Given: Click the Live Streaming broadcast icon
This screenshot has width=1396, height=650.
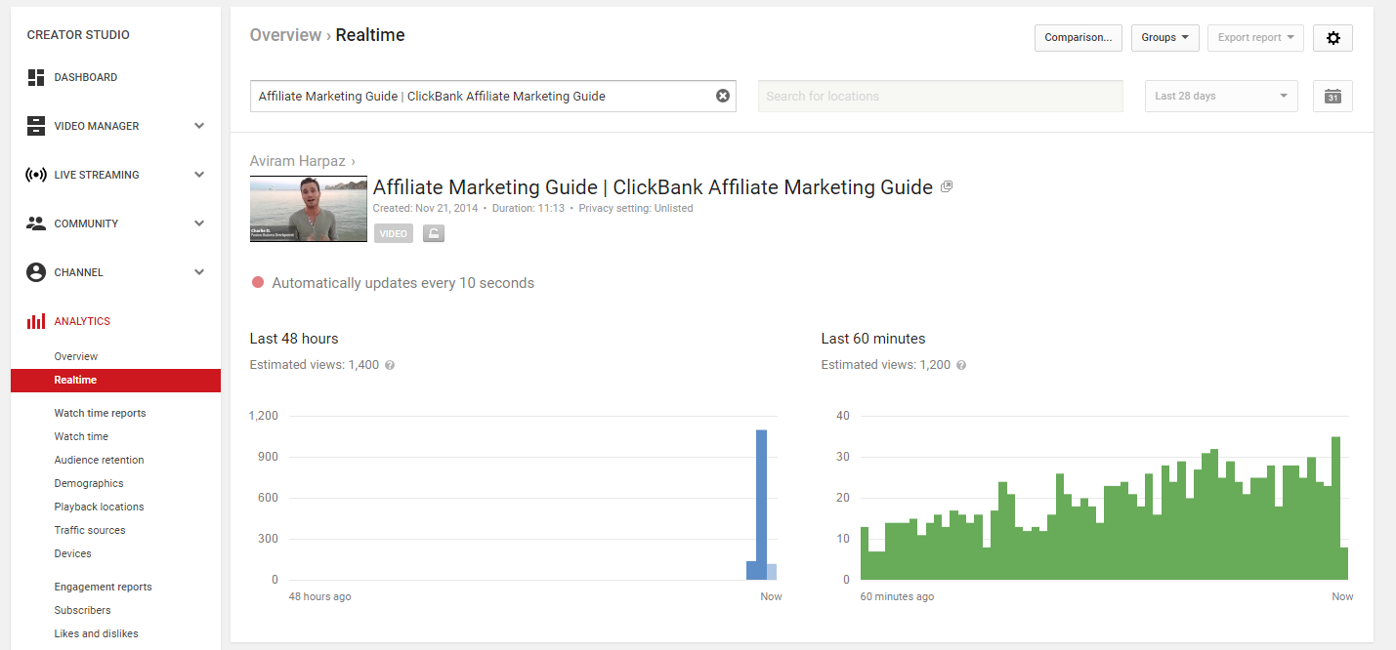Looking at the screenshot, I should click(36, 175).
